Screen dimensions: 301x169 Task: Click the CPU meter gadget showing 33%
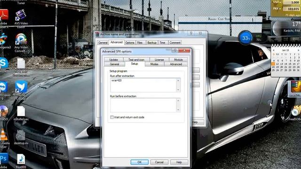pyautogui.click(x=246, y=38)
